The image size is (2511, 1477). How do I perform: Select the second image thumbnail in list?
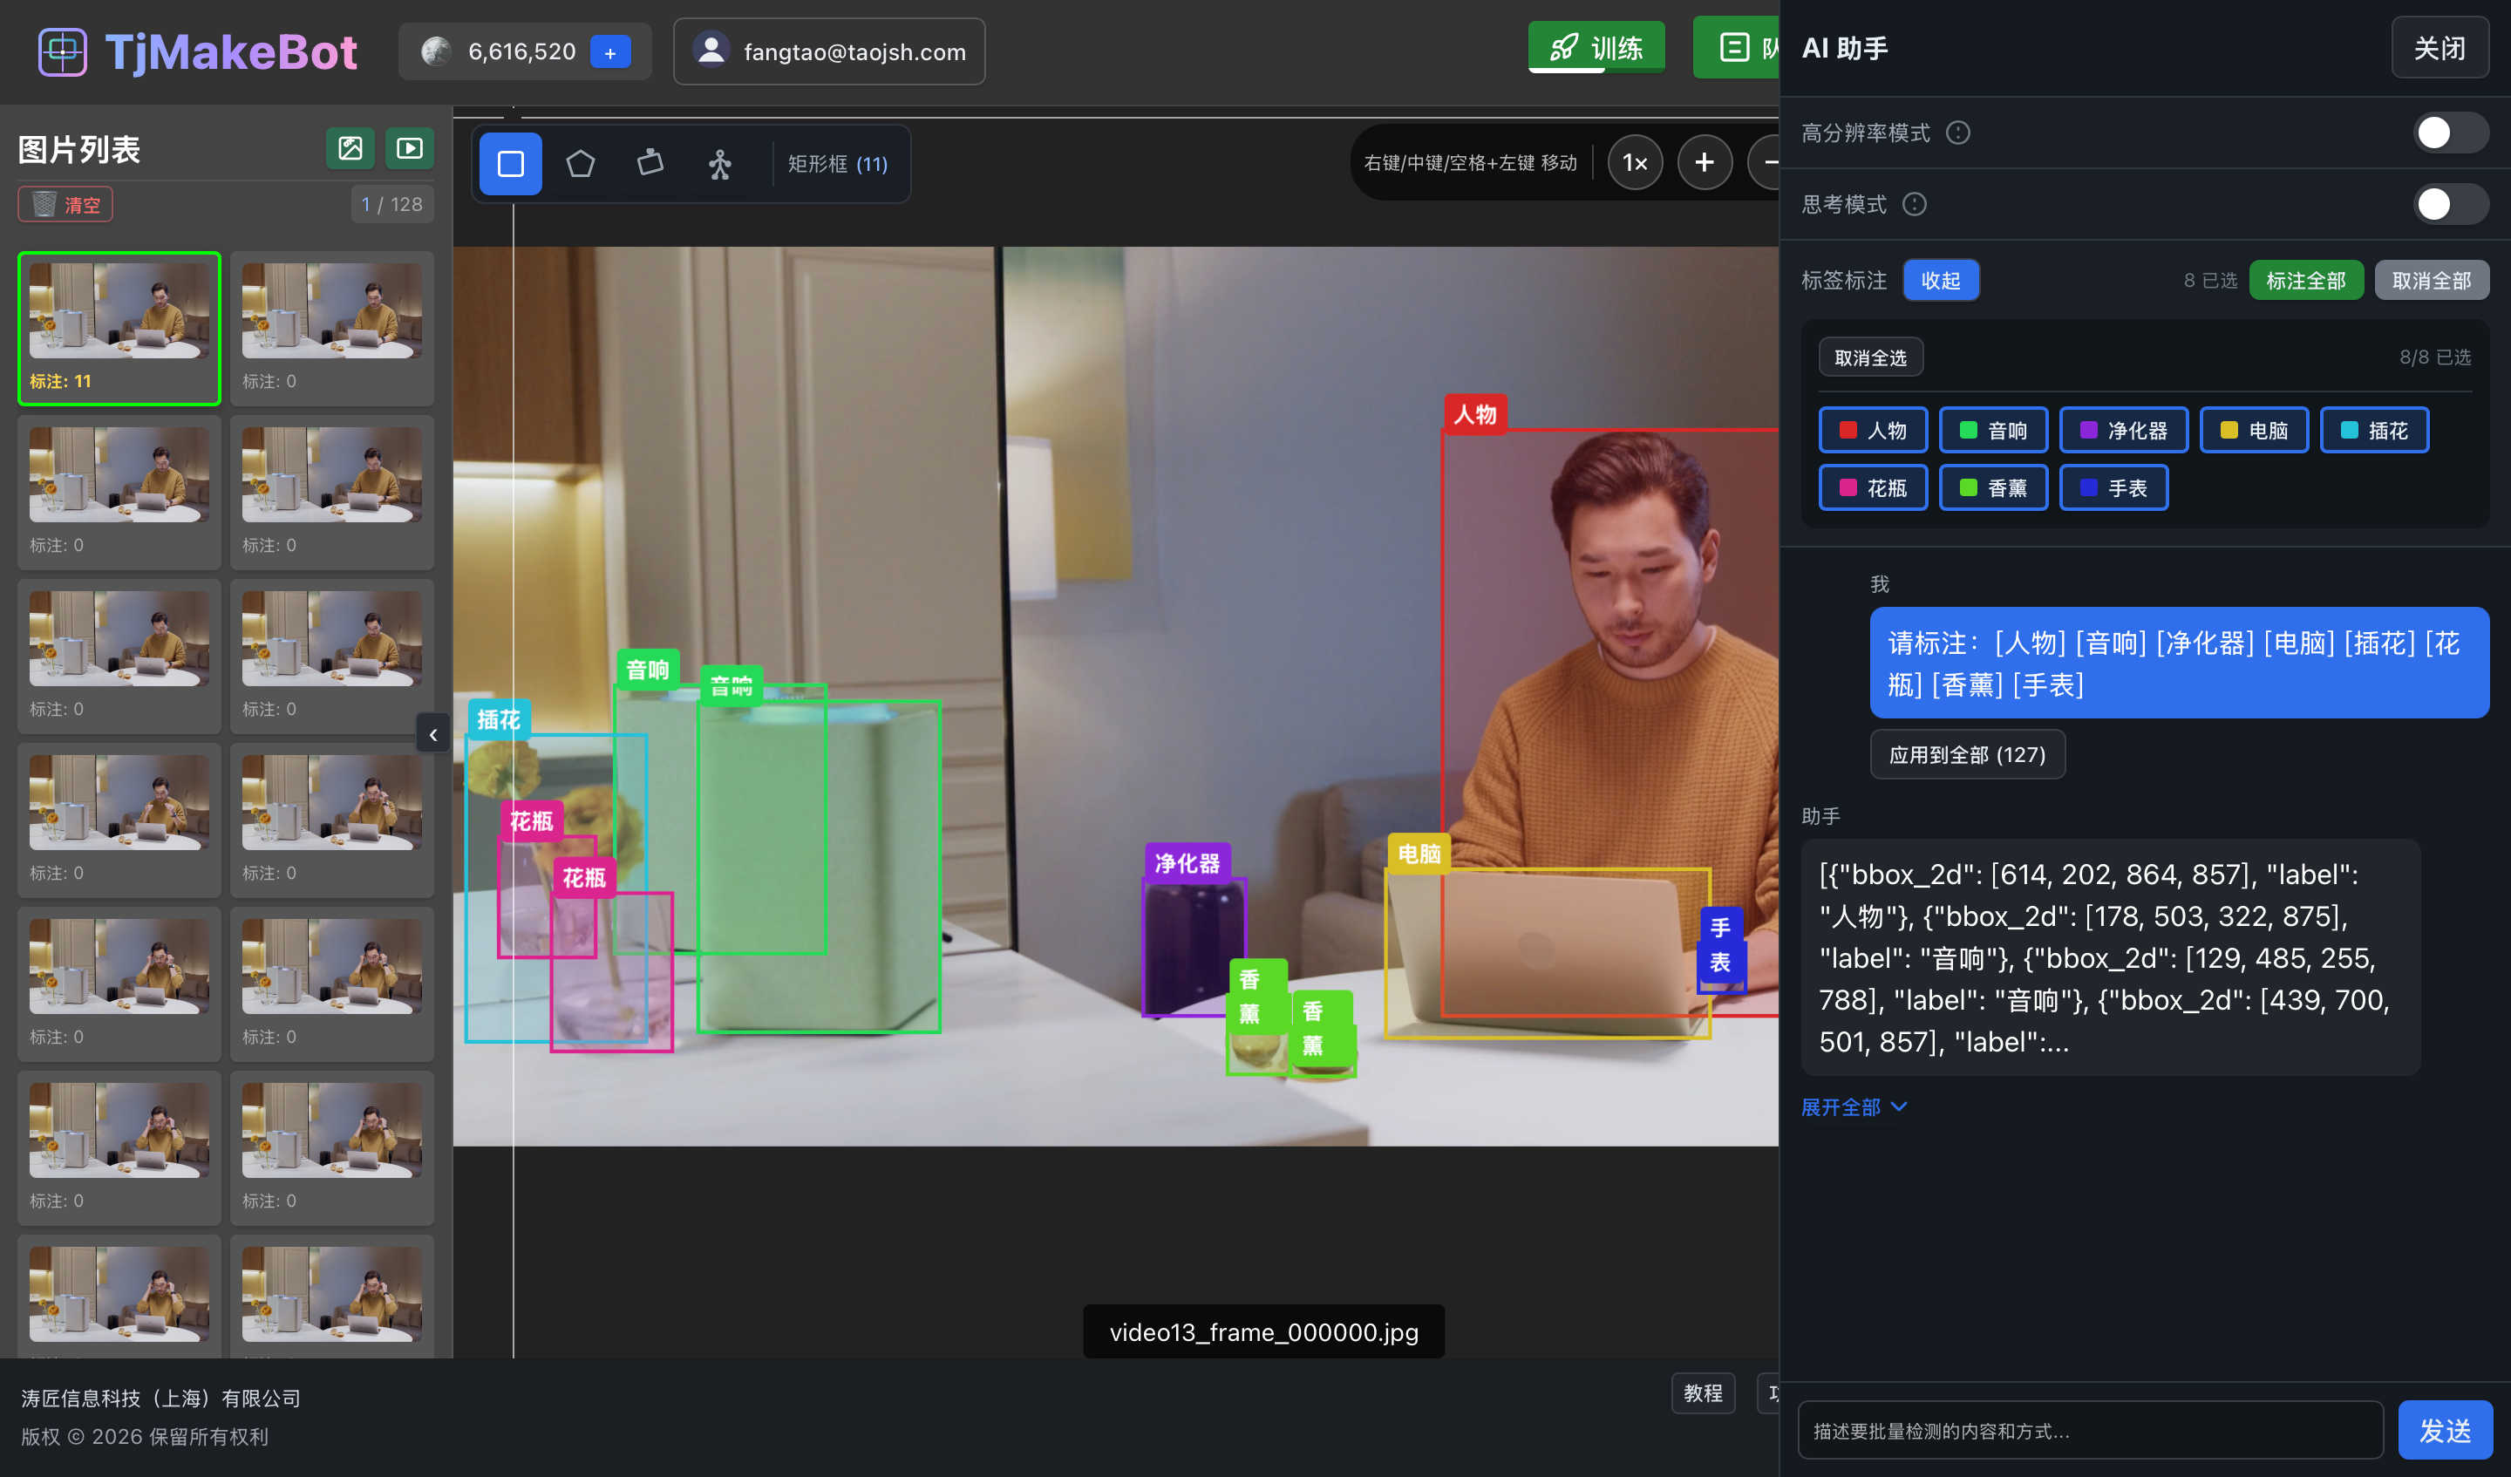point(330,327)
